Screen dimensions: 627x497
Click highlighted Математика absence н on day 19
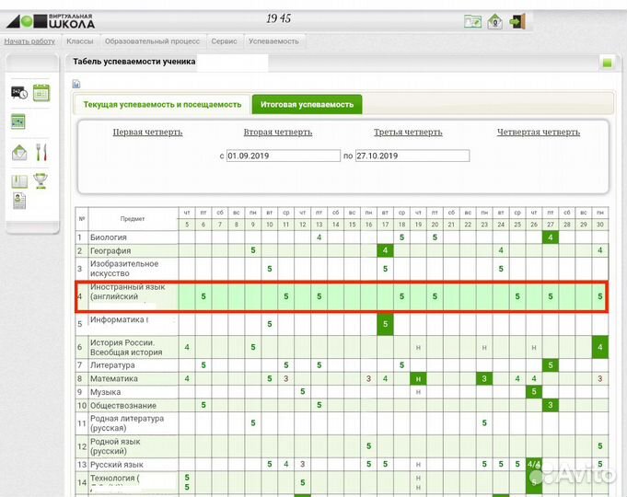coord(418,378)
